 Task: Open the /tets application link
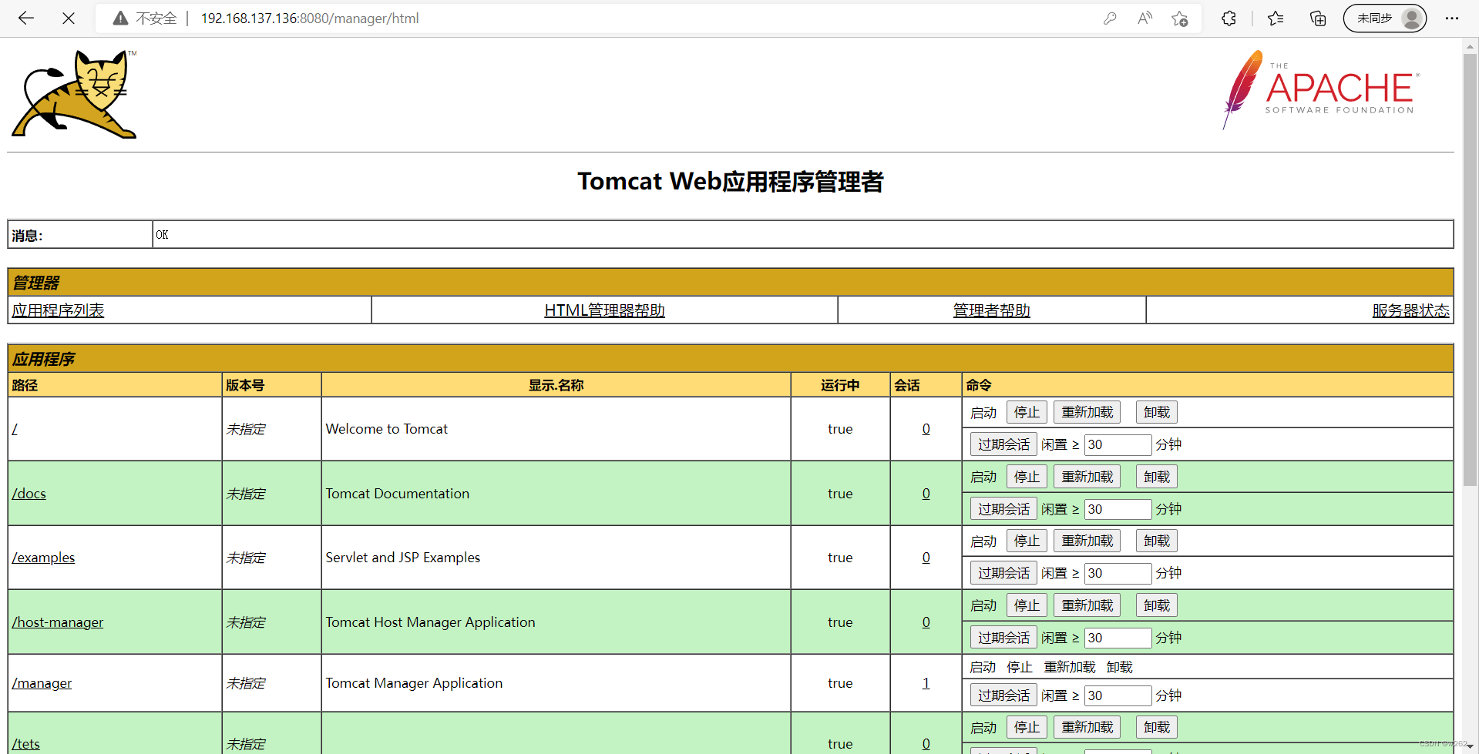pos(25,744)
